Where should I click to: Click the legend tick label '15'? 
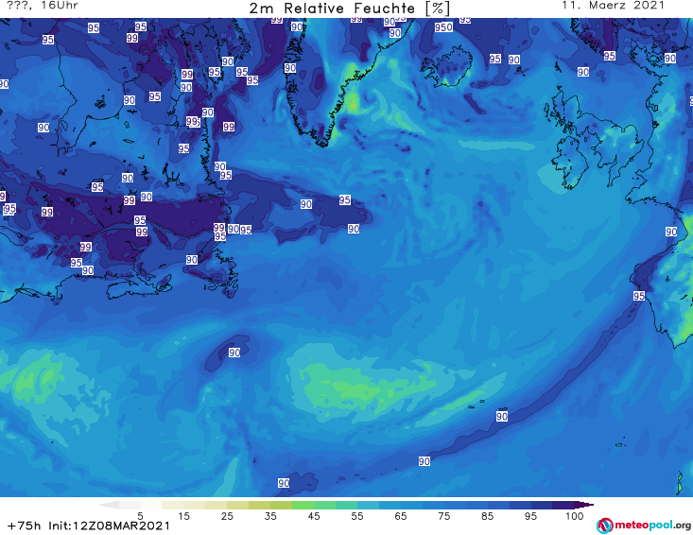click(183, 516)
